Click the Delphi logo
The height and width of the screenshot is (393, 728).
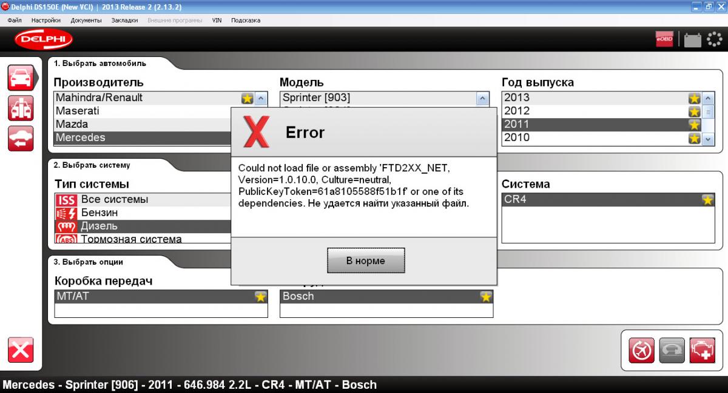pos(44,40)
